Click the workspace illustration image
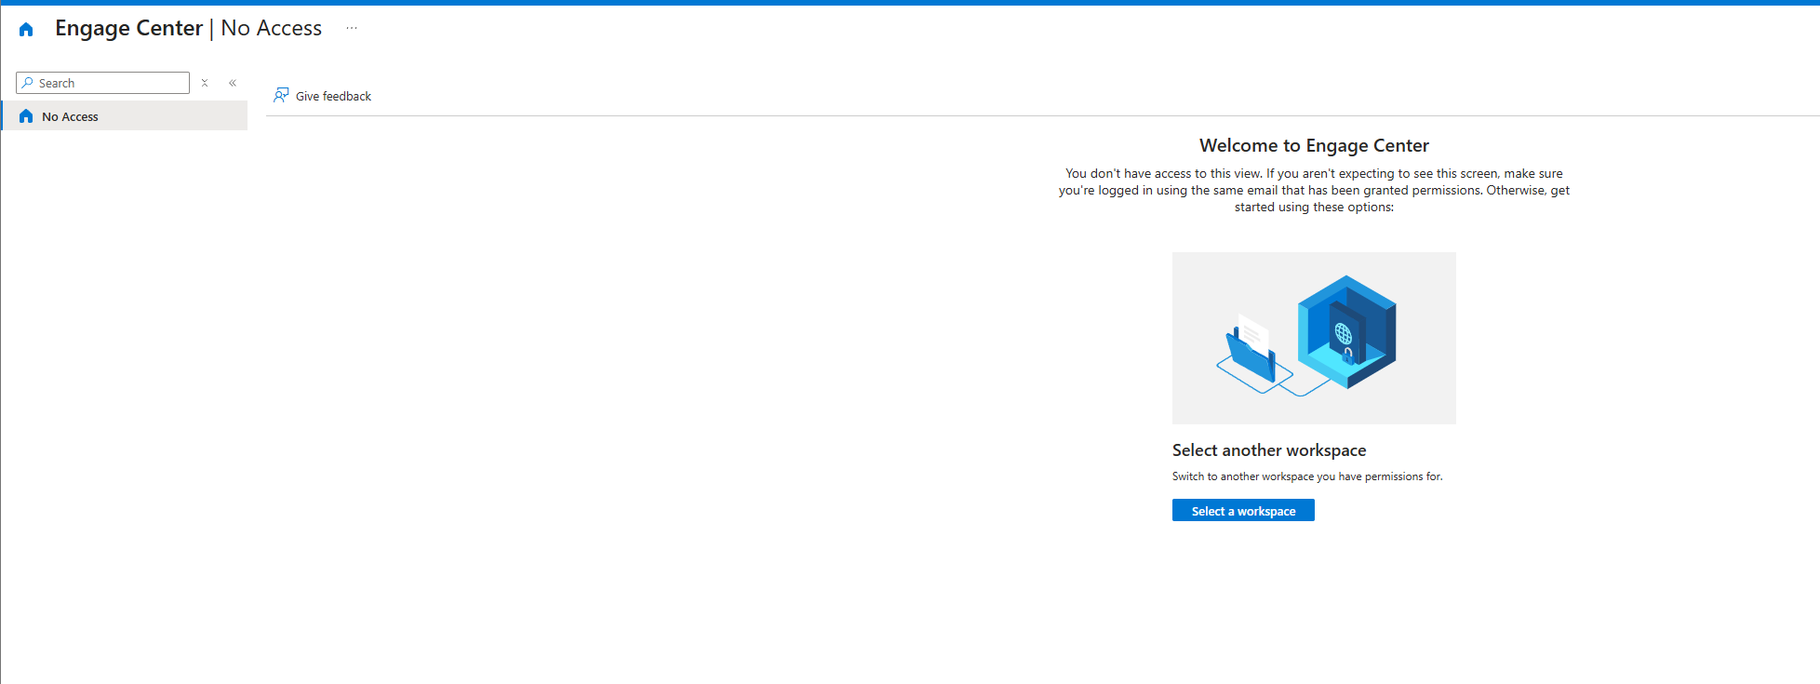Image resolution: width=1820 pixels, height=684 pixels. [1314, 338]
